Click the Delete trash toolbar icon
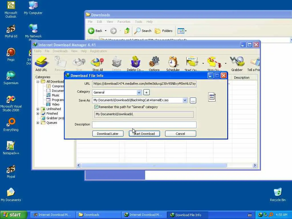 tap(117, 63)
